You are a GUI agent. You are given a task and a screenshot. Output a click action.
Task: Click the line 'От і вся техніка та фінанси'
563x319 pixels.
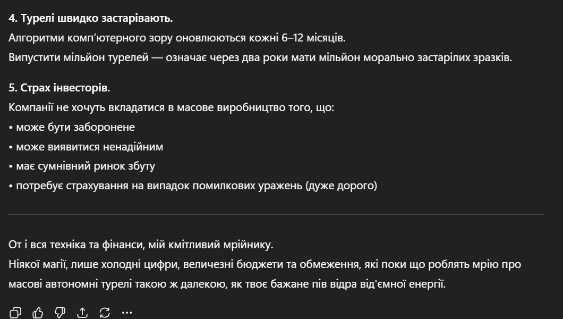pos(141,245)
